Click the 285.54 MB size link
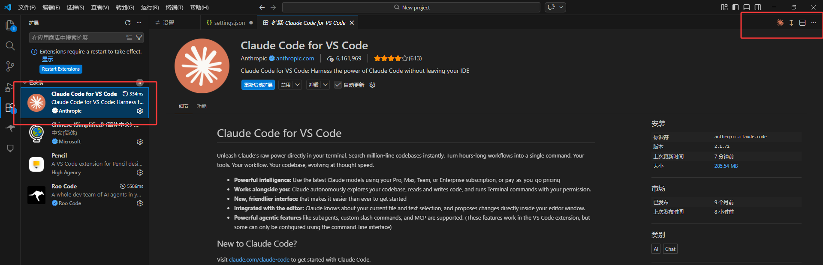 (726, 166)
